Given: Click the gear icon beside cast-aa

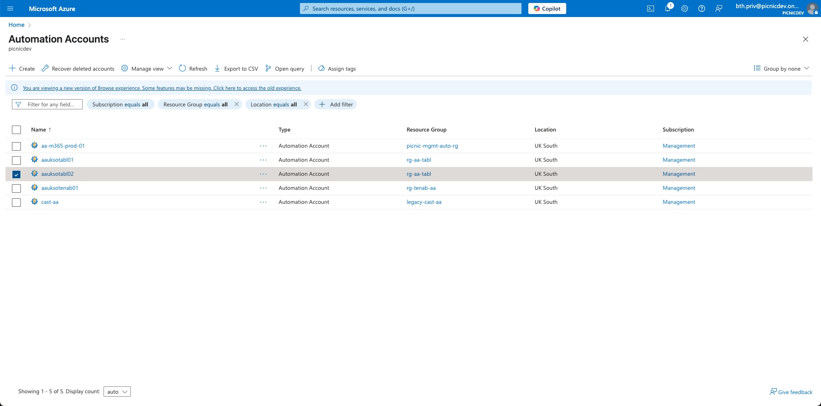Looking at the screenshot, I should point(35,202).
